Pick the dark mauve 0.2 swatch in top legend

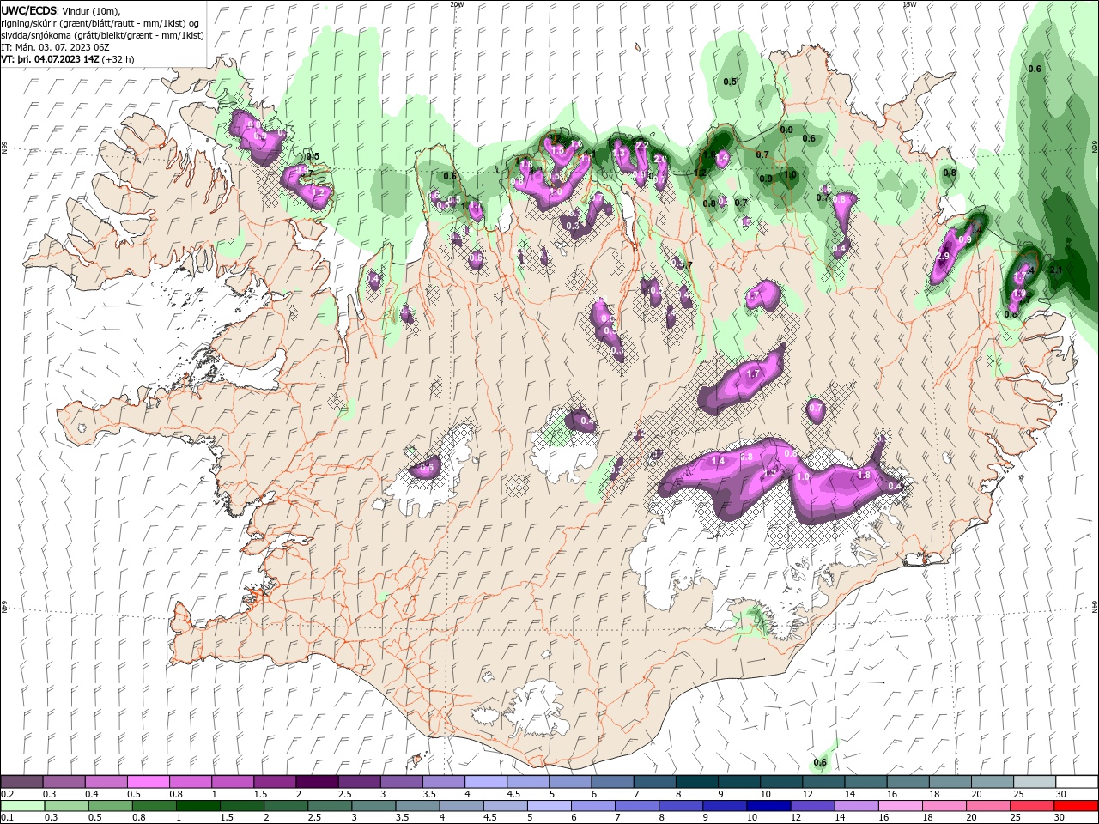[x=21, y=782]
